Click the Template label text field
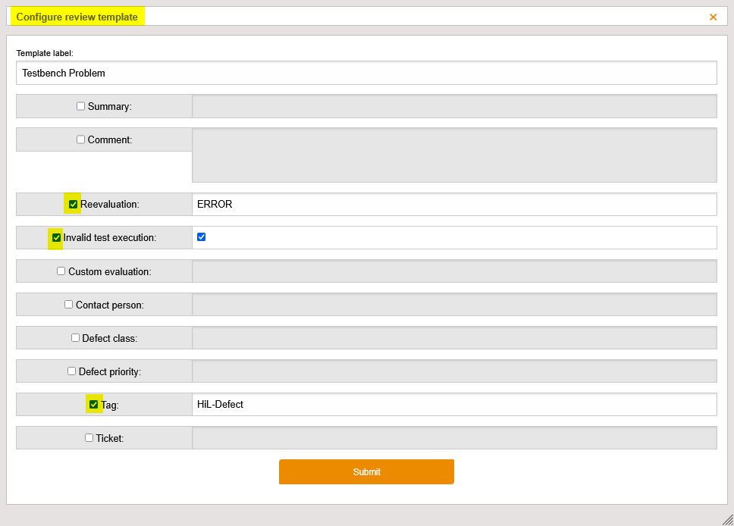 (x=366, y=73)
